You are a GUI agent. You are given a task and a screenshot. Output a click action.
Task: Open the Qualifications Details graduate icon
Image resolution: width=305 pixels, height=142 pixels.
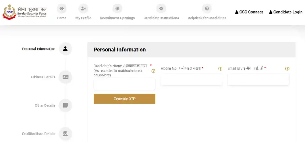pyautogui.click(x=66, y=134)
